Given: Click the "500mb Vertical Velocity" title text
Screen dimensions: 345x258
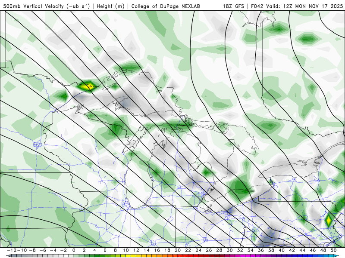Looking at the screenshot, I should coord(34,6).
